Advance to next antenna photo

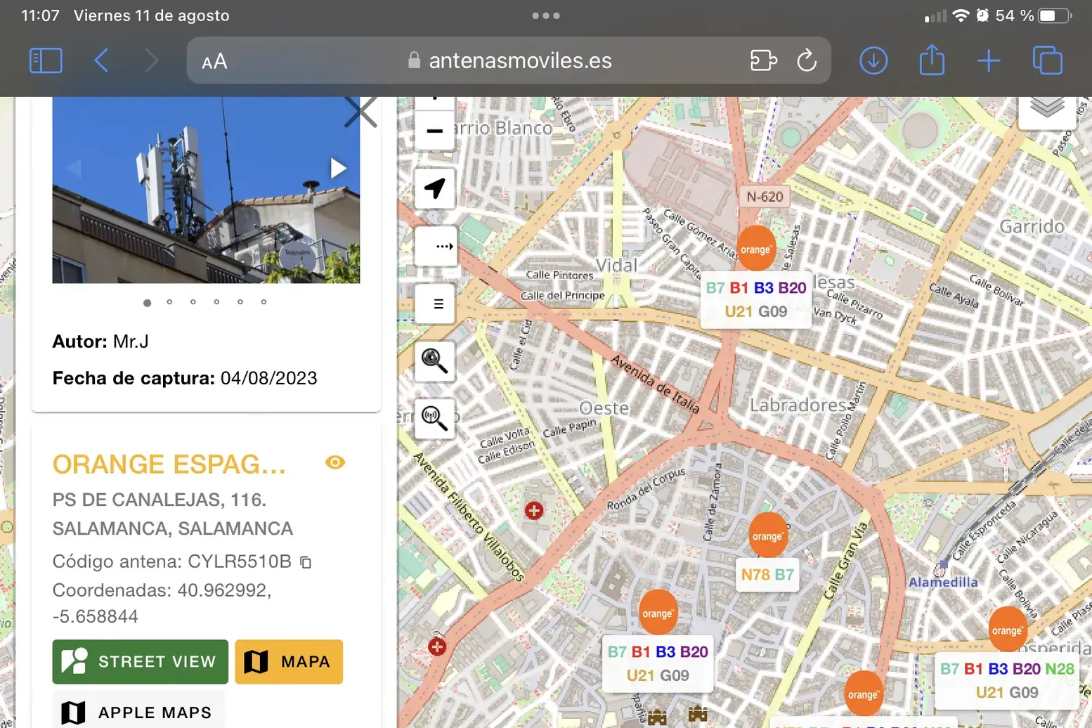point(338,168)
